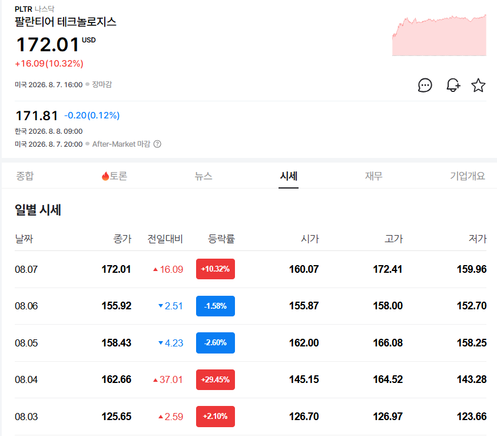
Task: Select the 08.04 date row
Action: pos(250,379)
